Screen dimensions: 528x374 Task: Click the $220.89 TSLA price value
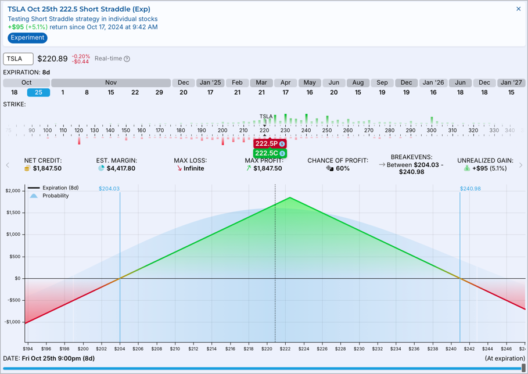(52, 59)
